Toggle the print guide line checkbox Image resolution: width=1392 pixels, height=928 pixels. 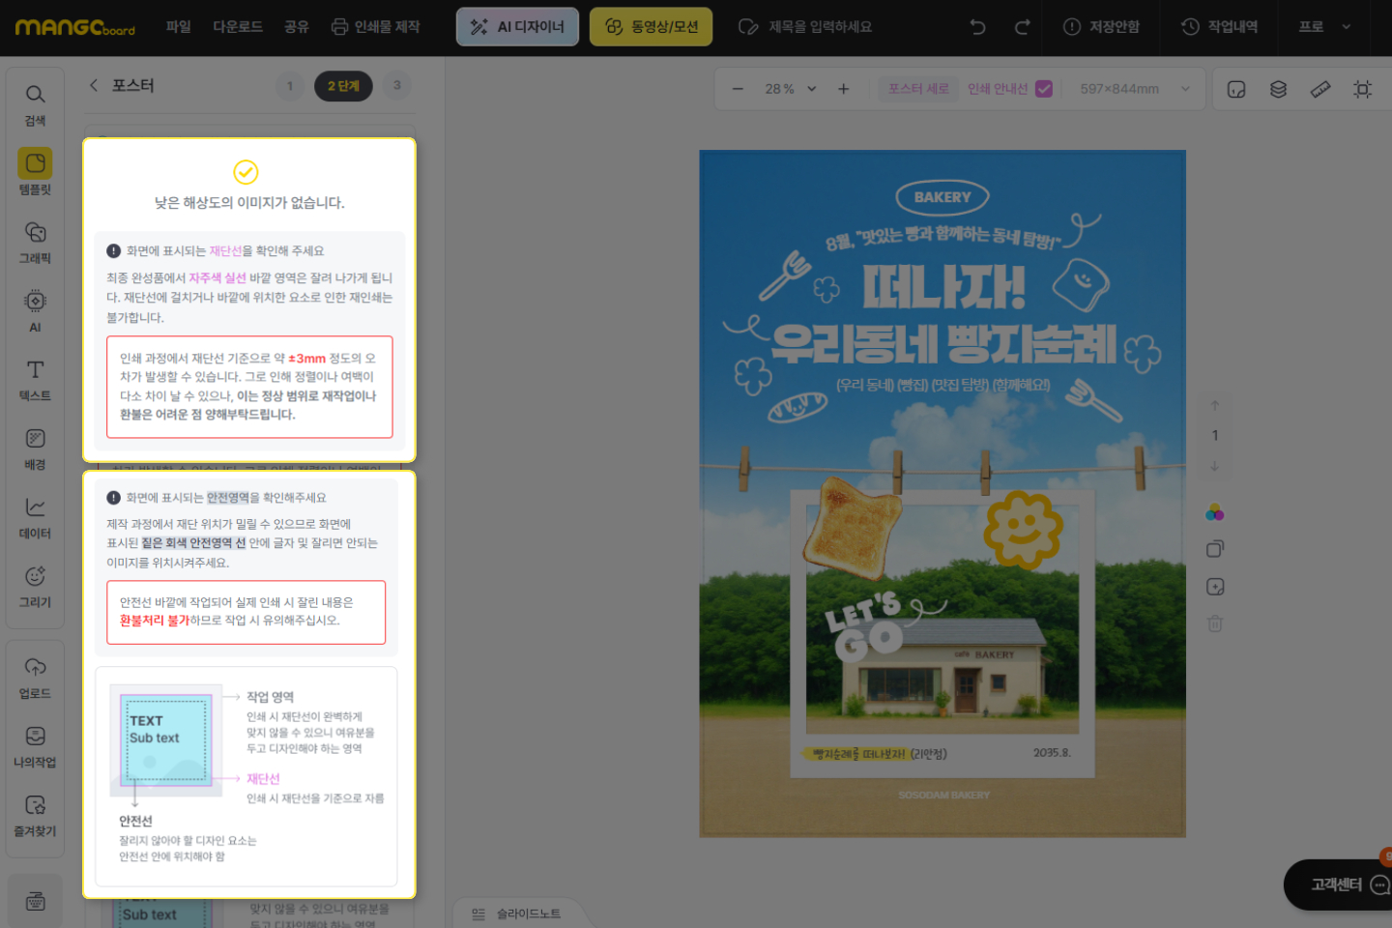(1044, 89)
